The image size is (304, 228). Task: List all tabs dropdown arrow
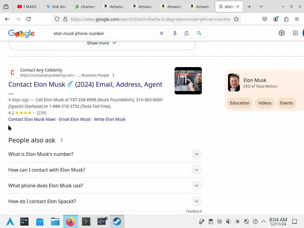click(261, 7)
